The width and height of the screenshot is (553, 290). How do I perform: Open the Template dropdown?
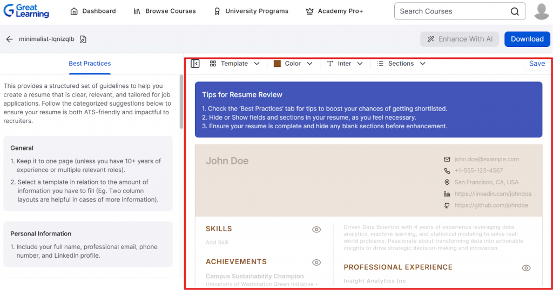pos(234,64)
